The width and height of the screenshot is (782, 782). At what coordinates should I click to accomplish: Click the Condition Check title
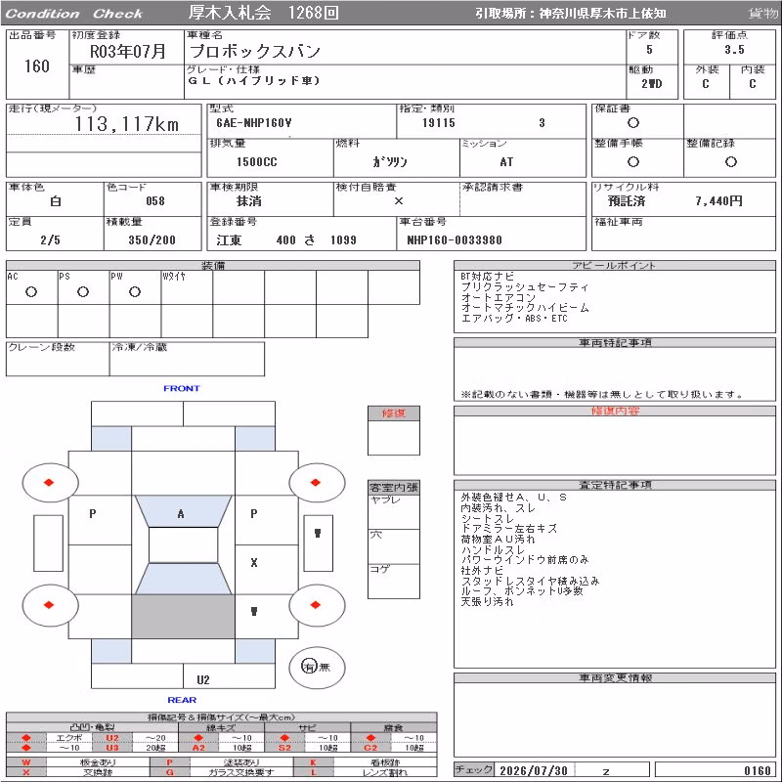coord(74,14)
